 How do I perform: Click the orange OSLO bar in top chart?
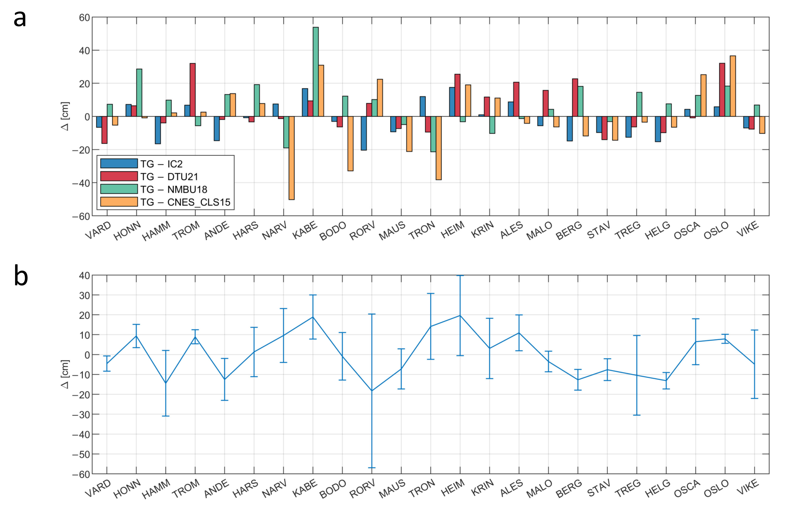tap(733, 86)
